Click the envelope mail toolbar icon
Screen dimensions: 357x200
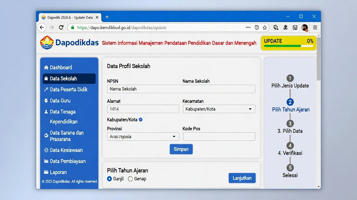pos(295,27)
